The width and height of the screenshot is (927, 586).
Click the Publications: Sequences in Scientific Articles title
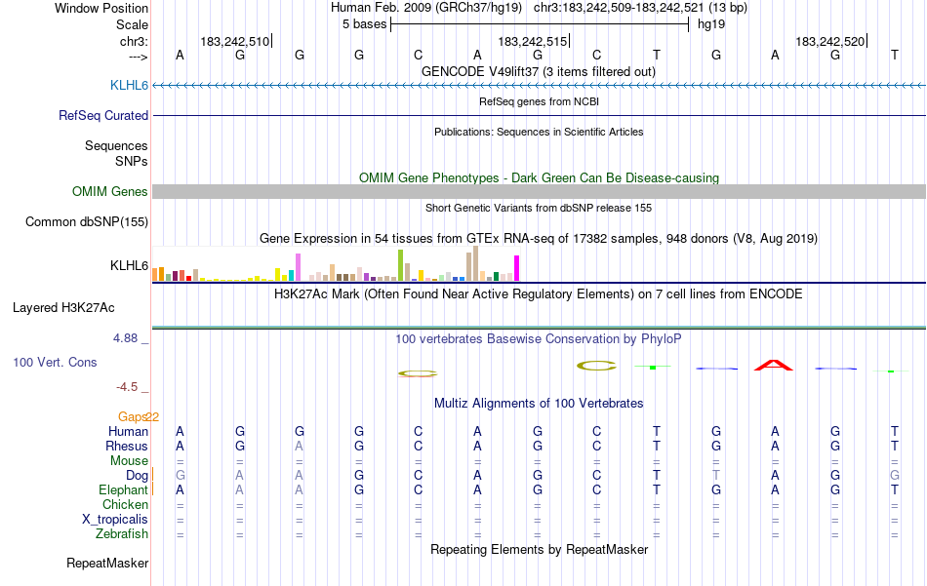coord(539,132)
